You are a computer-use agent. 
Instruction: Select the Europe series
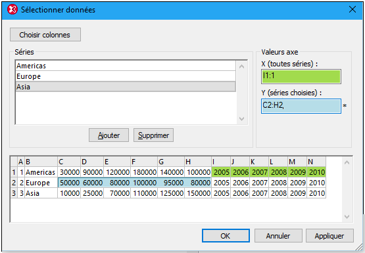(126, 76)
